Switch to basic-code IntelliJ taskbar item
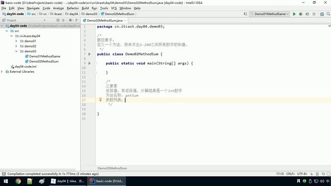The height and width of the screenshot is (186, 331). 107,181
